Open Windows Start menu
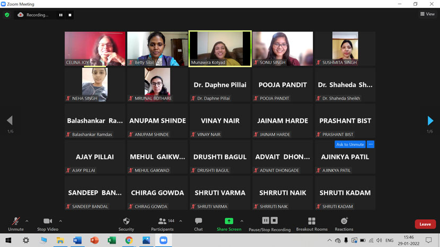 pos(8,240)
